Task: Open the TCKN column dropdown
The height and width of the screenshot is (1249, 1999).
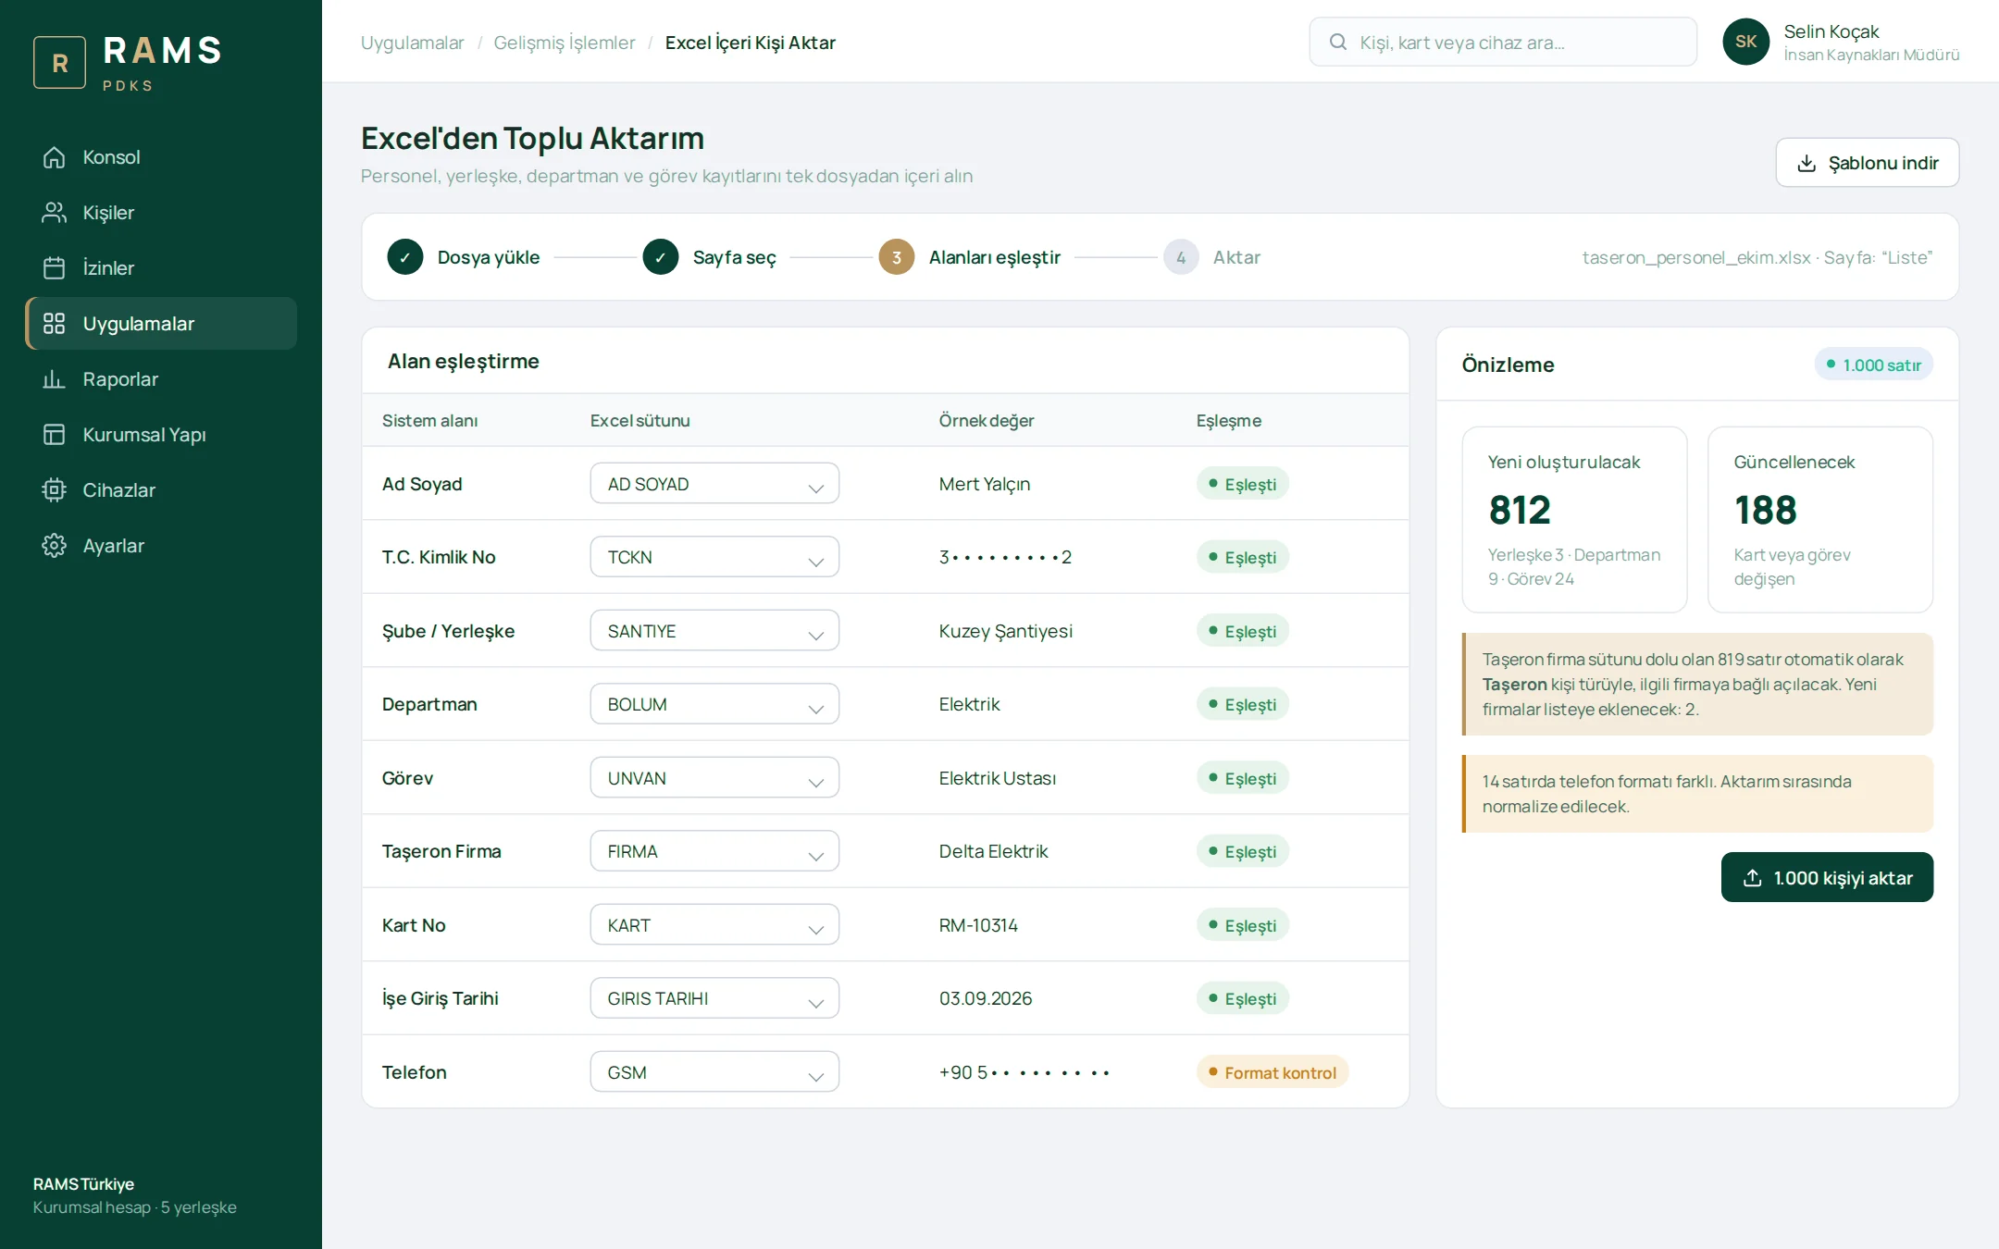Action: pyautogui.click(x=714, y=557)
